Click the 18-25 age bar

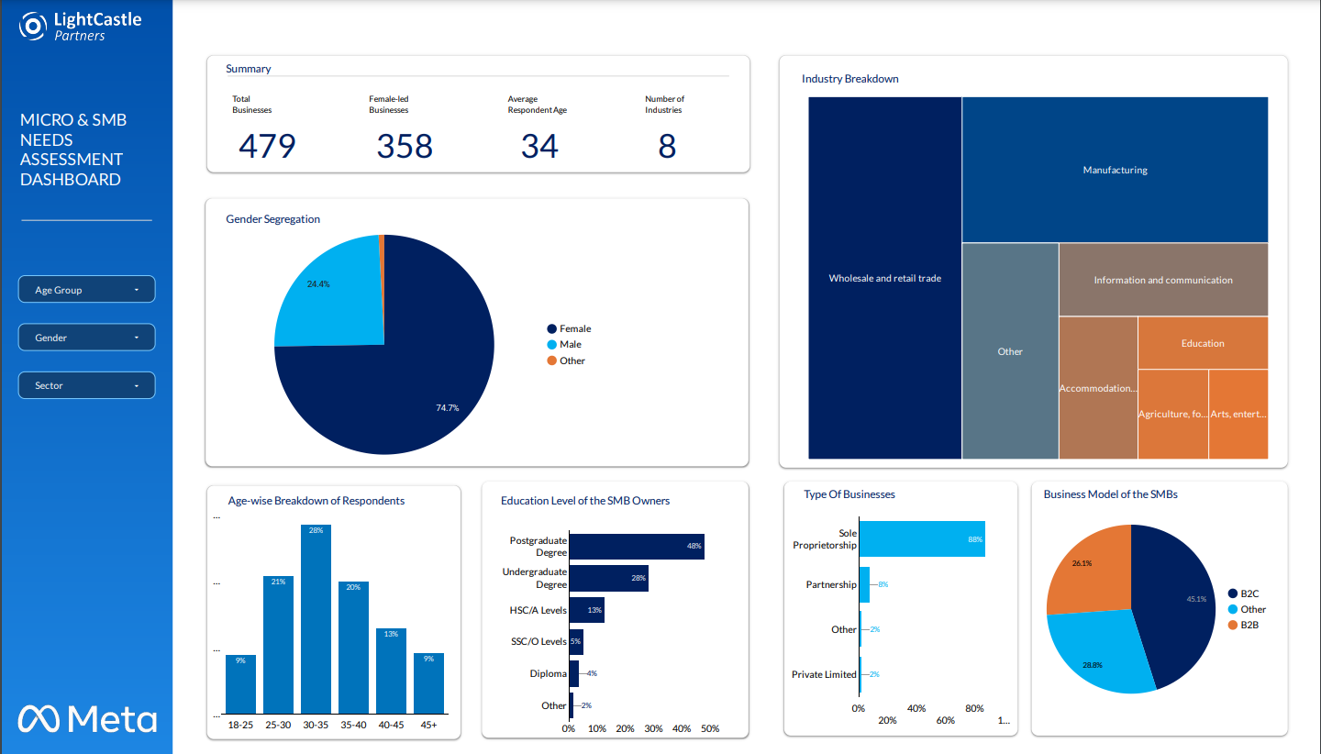tap(240, 684)
